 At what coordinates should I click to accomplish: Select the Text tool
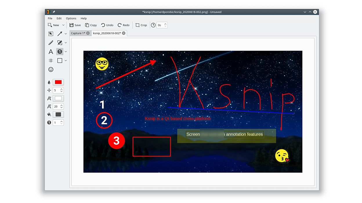(51, 51)
